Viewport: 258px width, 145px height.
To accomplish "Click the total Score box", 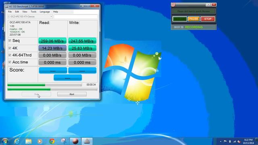I will click(68, 78).
